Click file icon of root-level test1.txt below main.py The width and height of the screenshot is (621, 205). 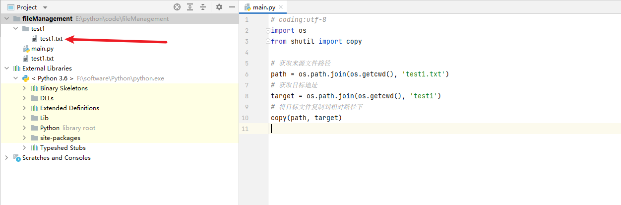26,58
